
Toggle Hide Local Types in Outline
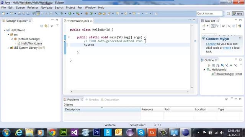pos(235,65)
